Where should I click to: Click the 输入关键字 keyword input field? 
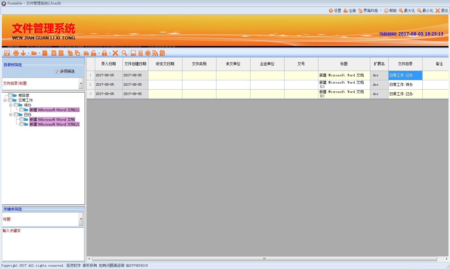coord(43,243)
